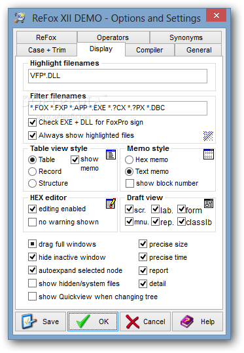Toggle precise time checkbox
Screen dimensions: 244x353
(143, 257)
